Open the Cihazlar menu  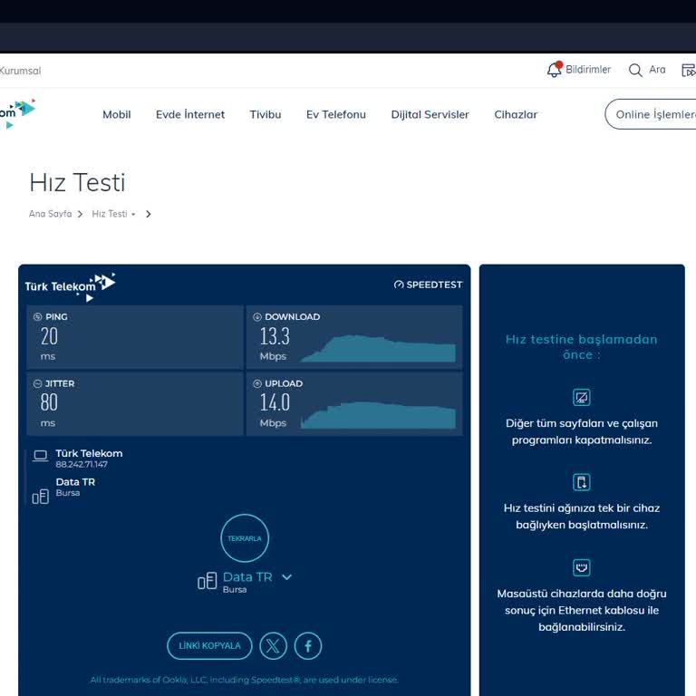516,114
